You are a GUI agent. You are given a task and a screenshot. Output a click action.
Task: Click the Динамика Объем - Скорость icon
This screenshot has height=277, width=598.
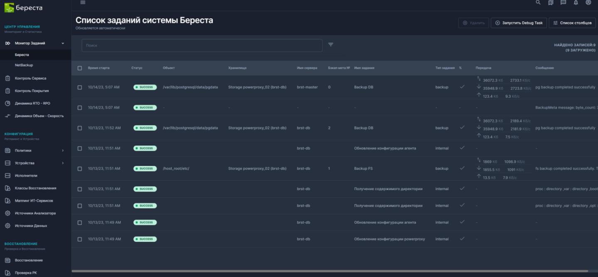pos(7,116)
